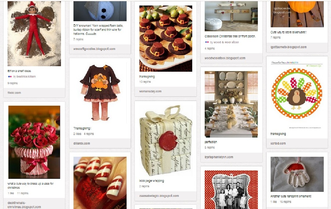Visit the womansday.com source link
The height and width of the screenshot is (209, 331).
click(x=150, y=91)
